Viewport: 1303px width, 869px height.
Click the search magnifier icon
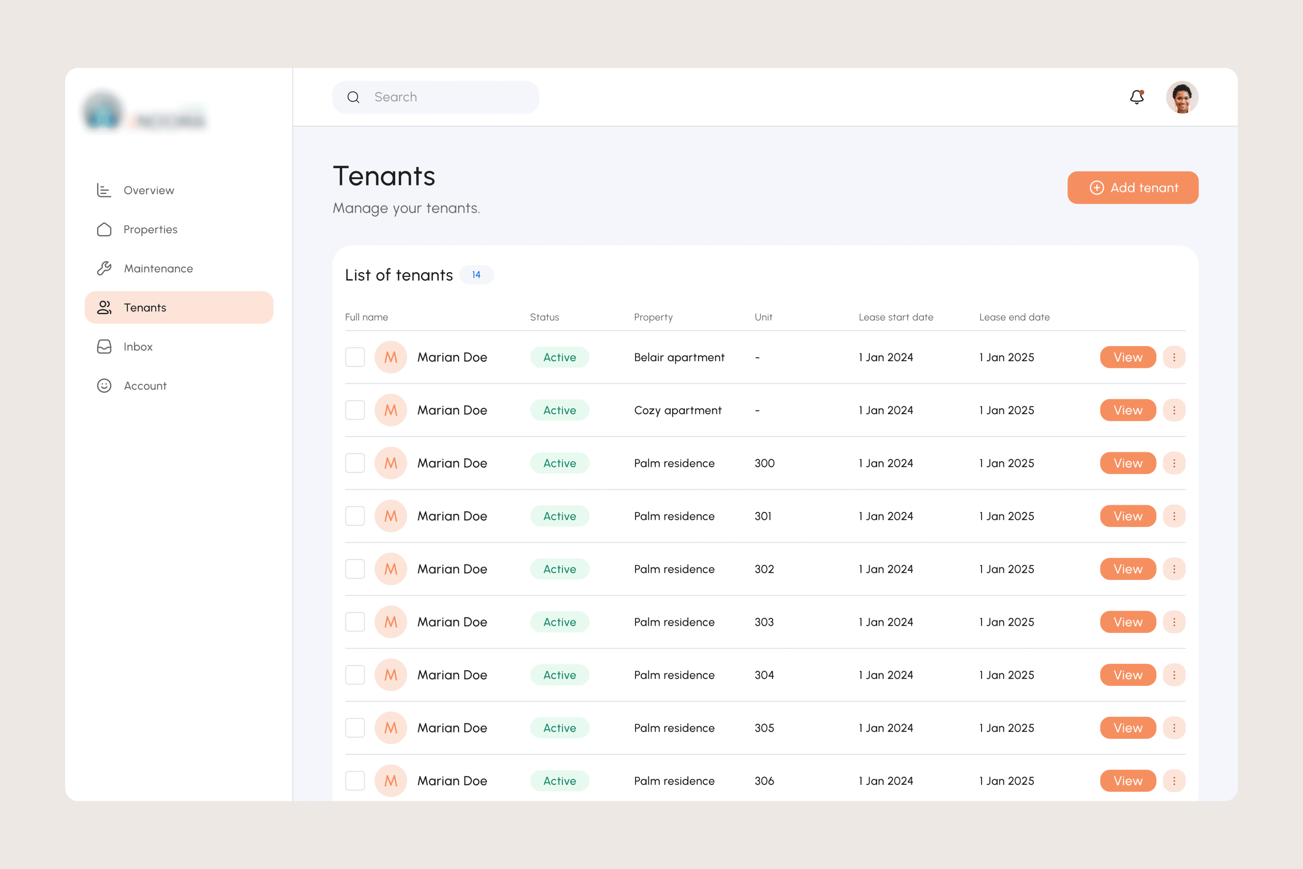(x=353, y=97)
